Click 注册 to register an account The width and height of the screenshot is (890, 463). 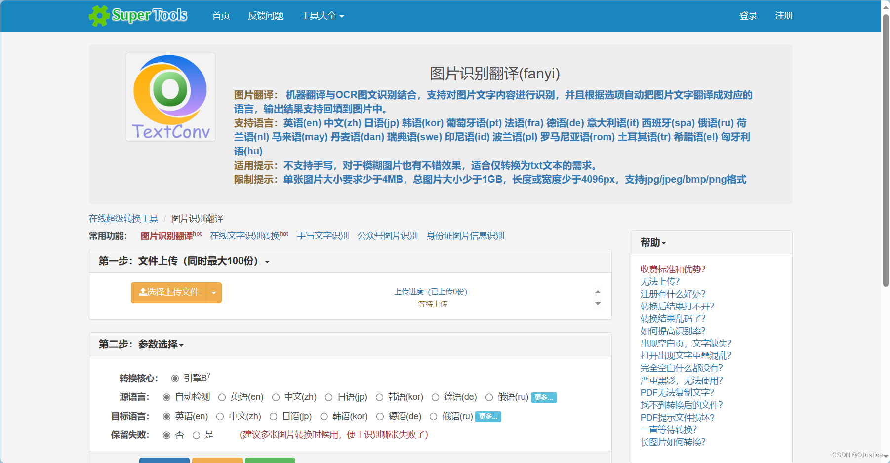coord(783,15)
